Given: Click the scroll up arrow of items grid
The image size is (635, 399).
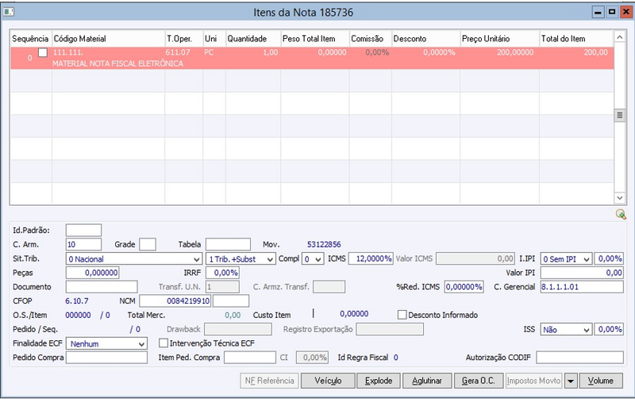Looking at the screenshot, I should pyautogui.click(x=620, y=37).
